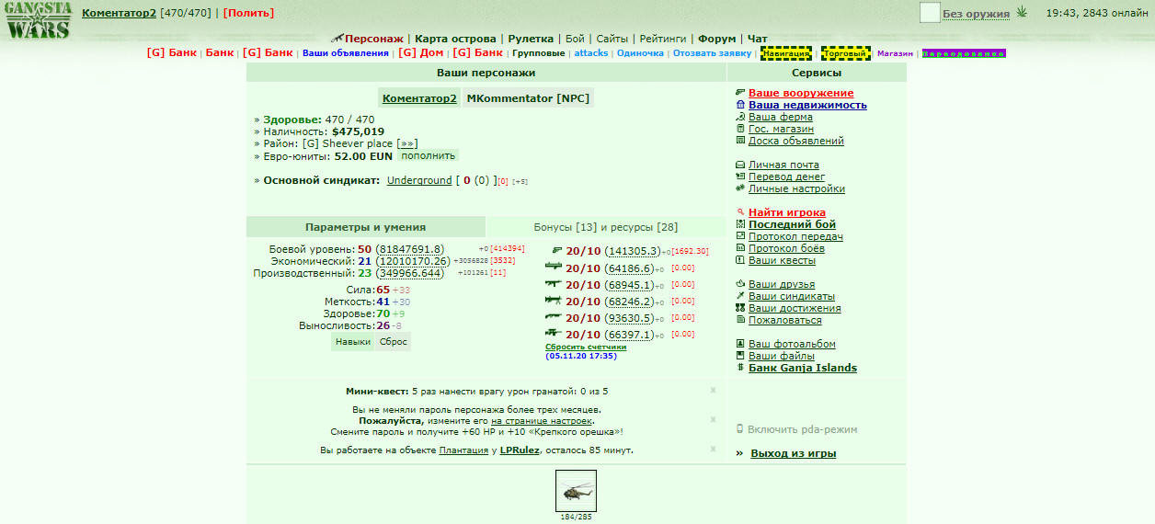Expand district details via [»»] link
Screen dimensions: 1155x524
pyautogui.click(x=407, y=143)
